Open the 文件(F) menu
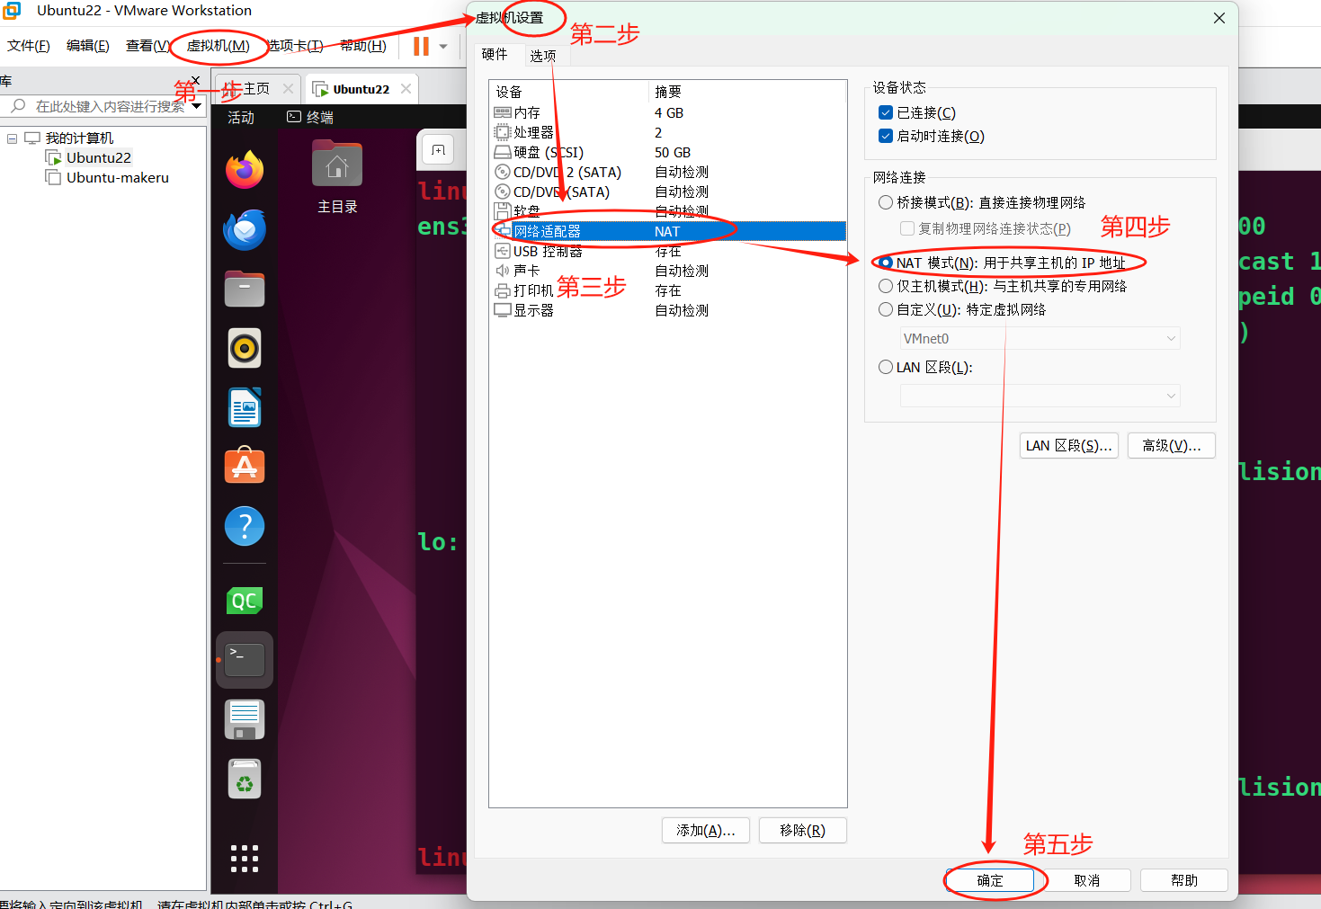The height and width of the screenshot is (909, 1321). point(29,46)
